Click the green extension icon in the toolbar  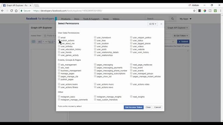(215, 11)
